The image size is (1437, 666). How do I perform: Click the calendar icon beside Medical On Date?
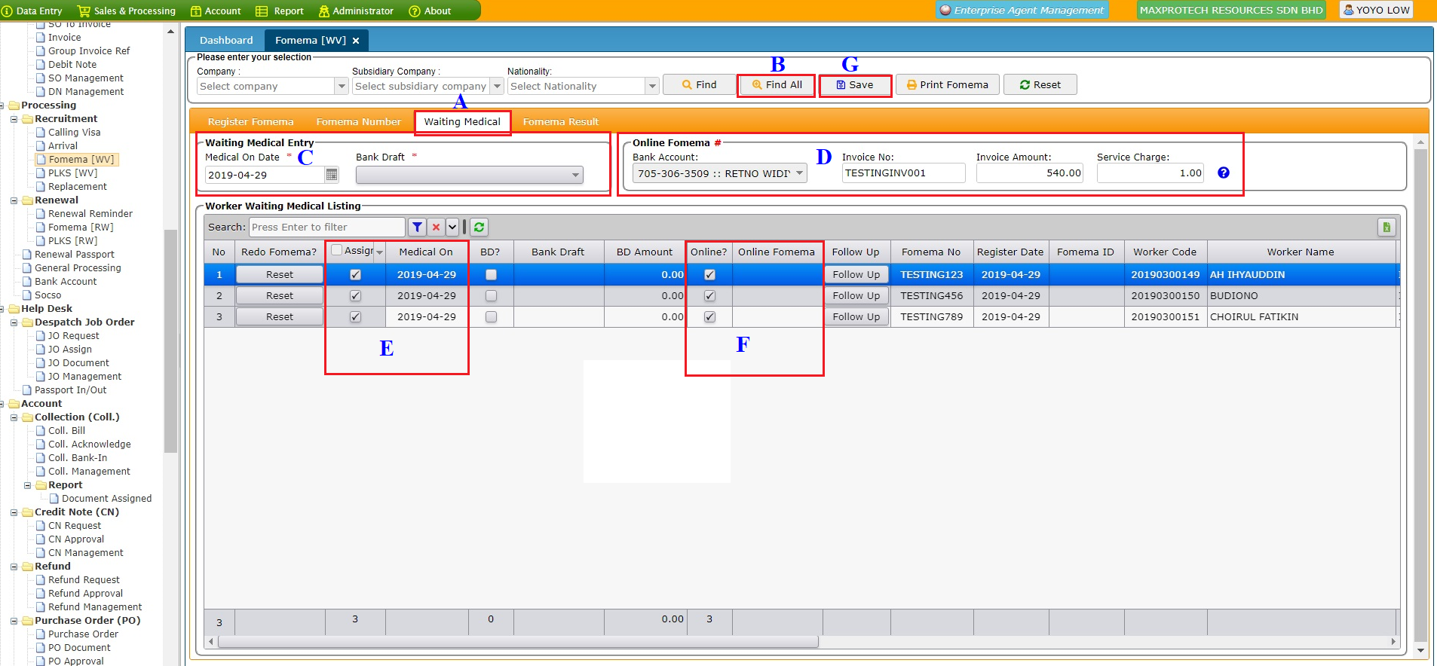click(x=332, y=175)
